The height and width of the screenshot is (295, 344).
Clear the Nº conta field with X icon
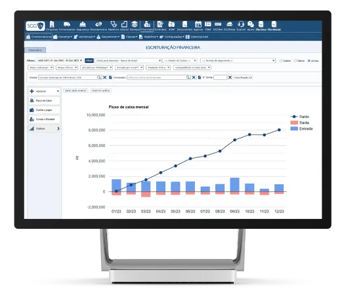230,77
